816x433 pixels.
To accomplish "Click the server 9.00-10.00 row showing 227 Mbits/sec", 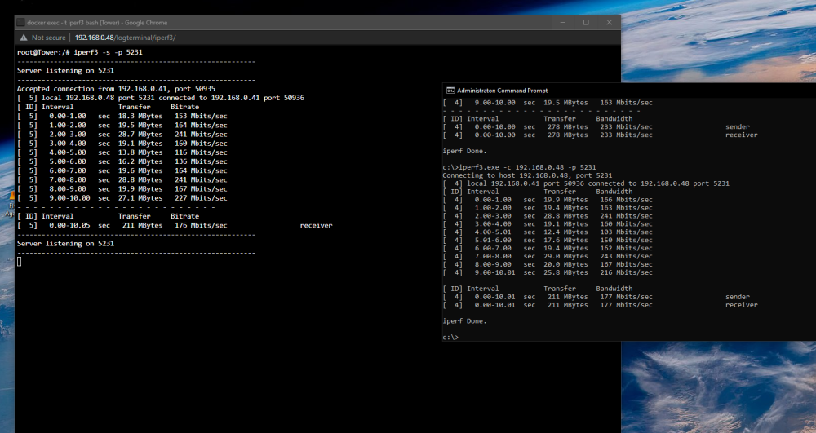I will [122, 197].
